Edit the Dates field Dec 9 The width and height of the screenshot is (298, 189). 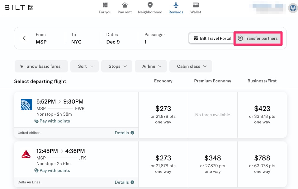113,38
